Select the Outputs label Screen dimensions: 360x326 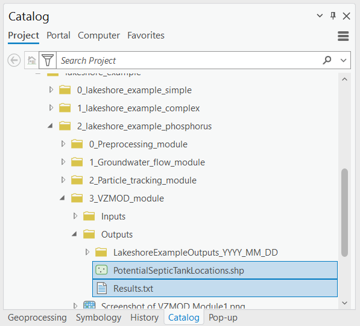(x=117, y=235)
